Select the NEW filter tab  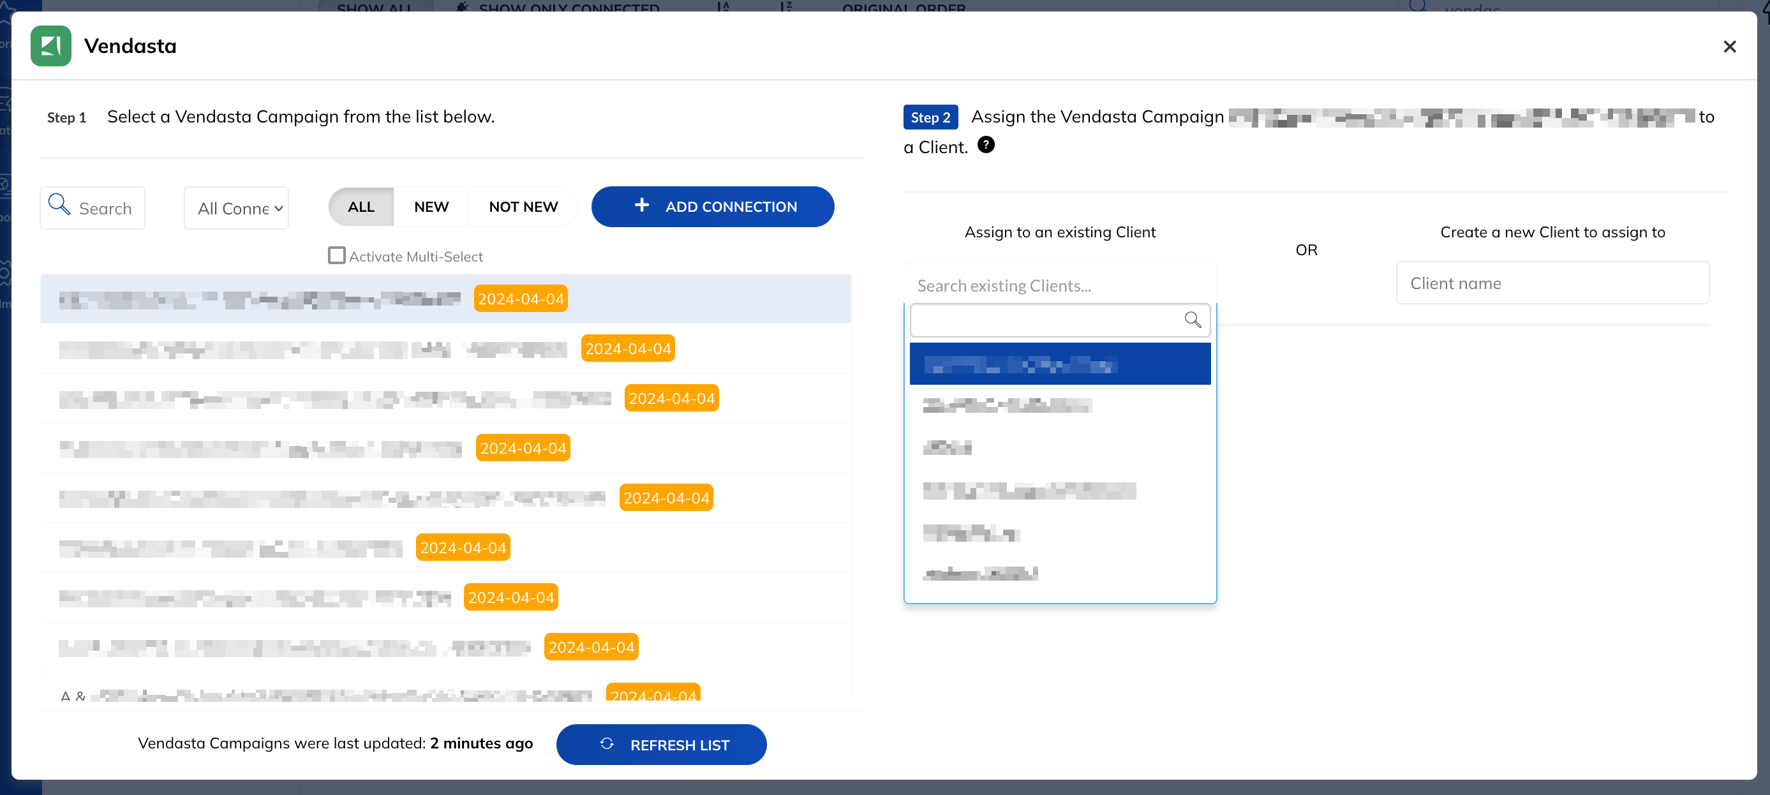click(431, 207)
